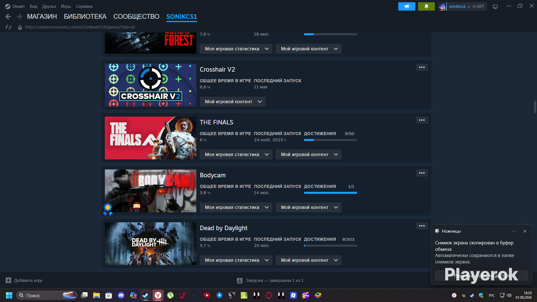Viewport: 537px width, 302px height.
Task: Switch to the БИБЛИОТЕКА tab
Action: tap(85, 17)
